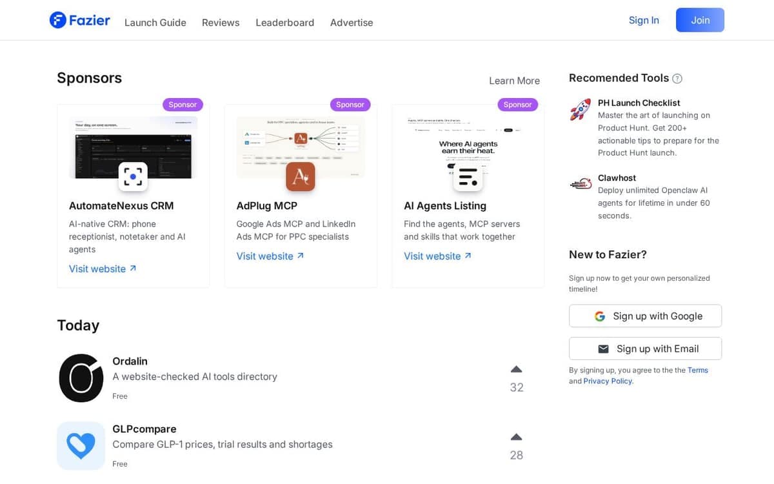This screenshot has height=484, width=774.
Task: Click the Ordalin description text
Action: (x=195, y=377)
